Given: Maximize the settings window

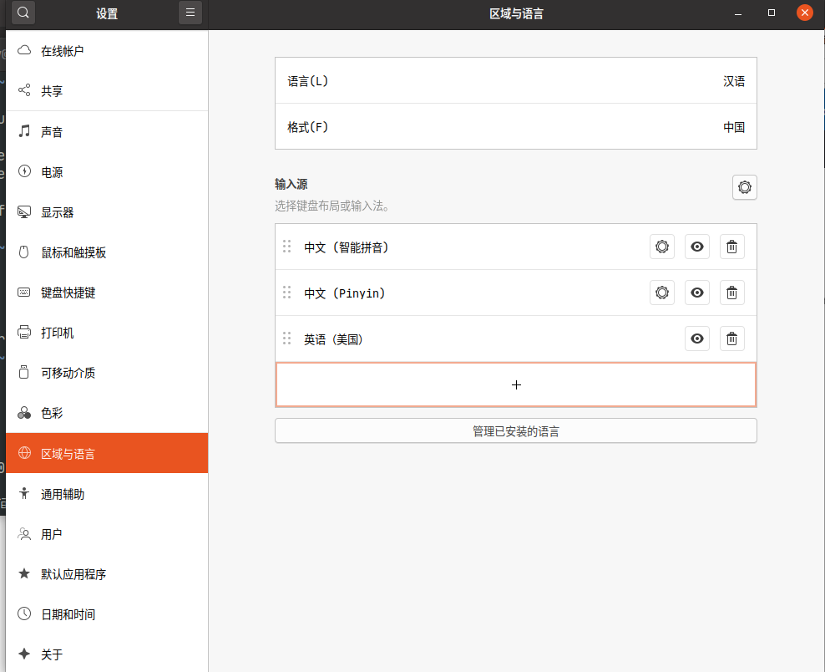Looking at the screenshot, I should click(x=772, y=13).
